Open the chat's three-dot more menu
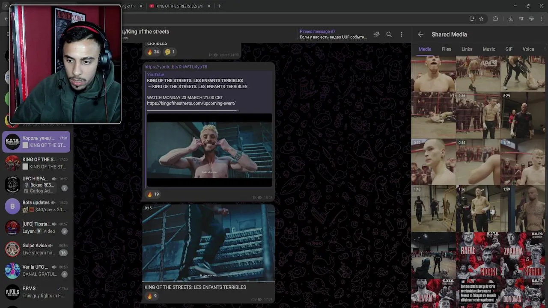This screenshot has height=308, width=548. tap(401, 35)
